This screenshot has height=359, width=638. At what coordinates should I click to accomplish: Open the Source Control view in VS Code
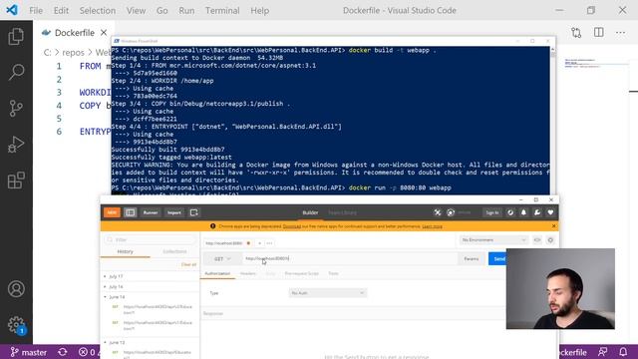16,108
